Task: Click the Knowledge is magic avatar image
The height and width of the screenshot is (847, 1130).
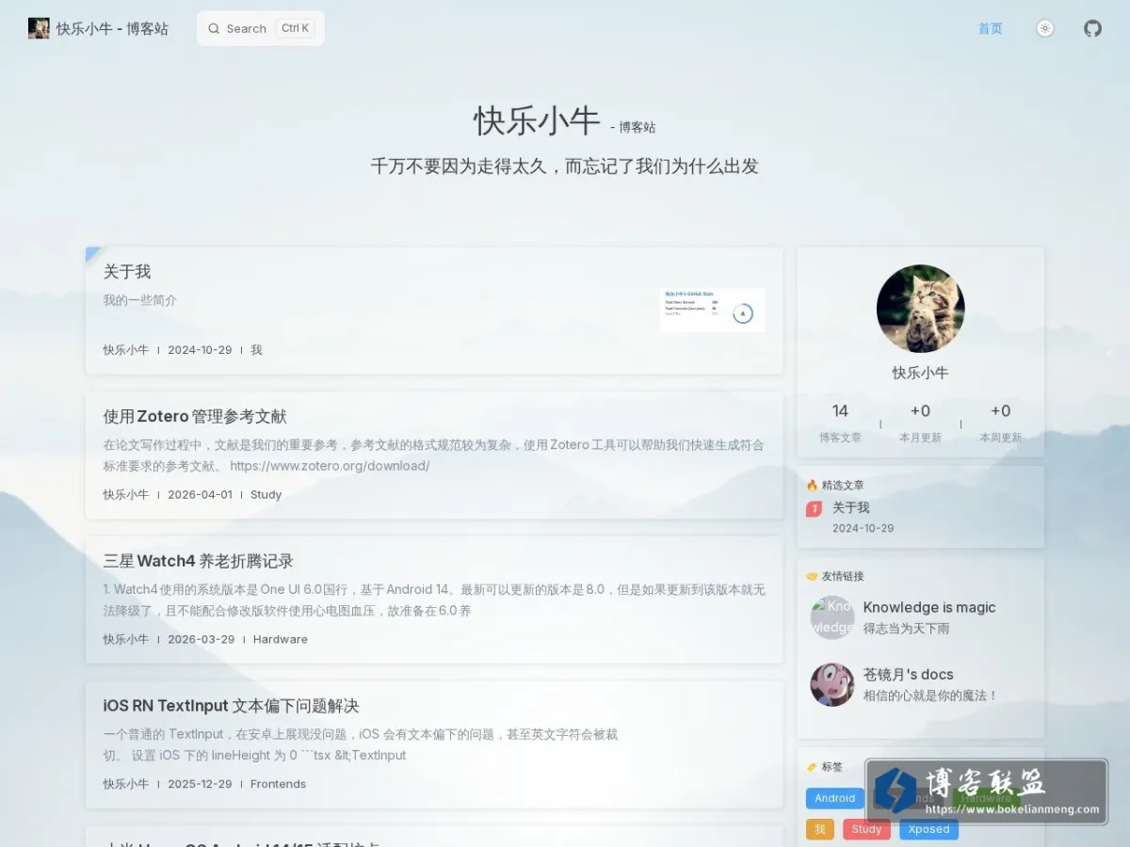Action: (832, 617)
